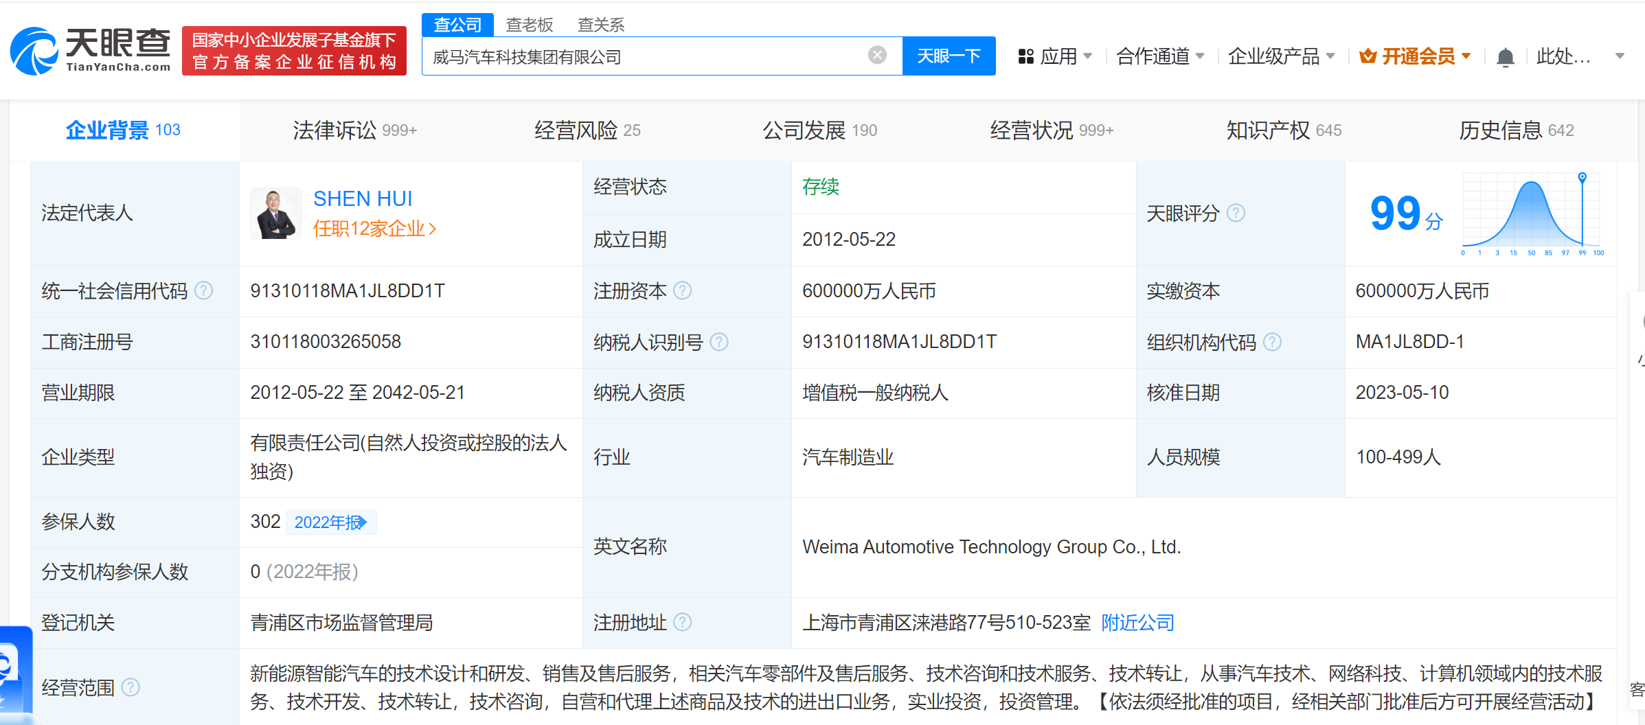Click help icon next to 组织机构代码
The width and height of the screenshot is (1645, 725).
[1272, 342]
